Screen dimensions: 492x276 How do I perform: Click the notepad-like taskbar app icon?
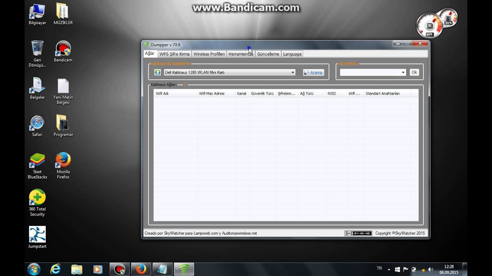(163, 269)
